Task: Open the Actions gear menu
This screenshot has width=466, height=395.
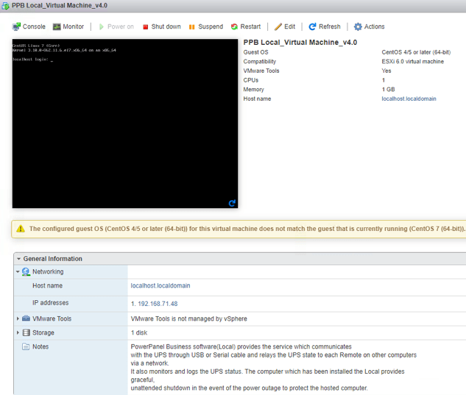Action: point(369,26)
